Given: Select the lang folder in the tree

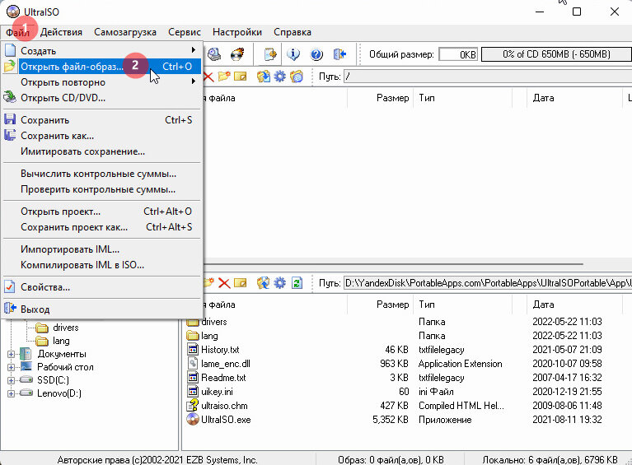Looking at the screenshot, I should pos(61,341).
